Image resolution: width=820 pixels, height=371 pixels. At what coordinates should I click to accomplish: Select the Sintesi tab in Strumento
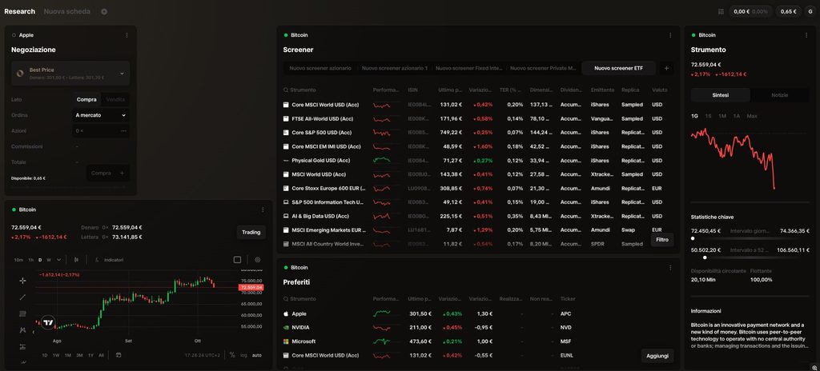(720, 95)
